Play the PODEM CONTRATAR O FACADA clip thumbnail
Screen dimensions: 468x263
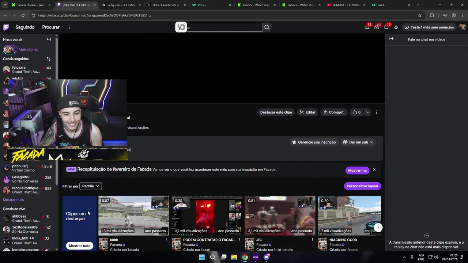point(207,216)
